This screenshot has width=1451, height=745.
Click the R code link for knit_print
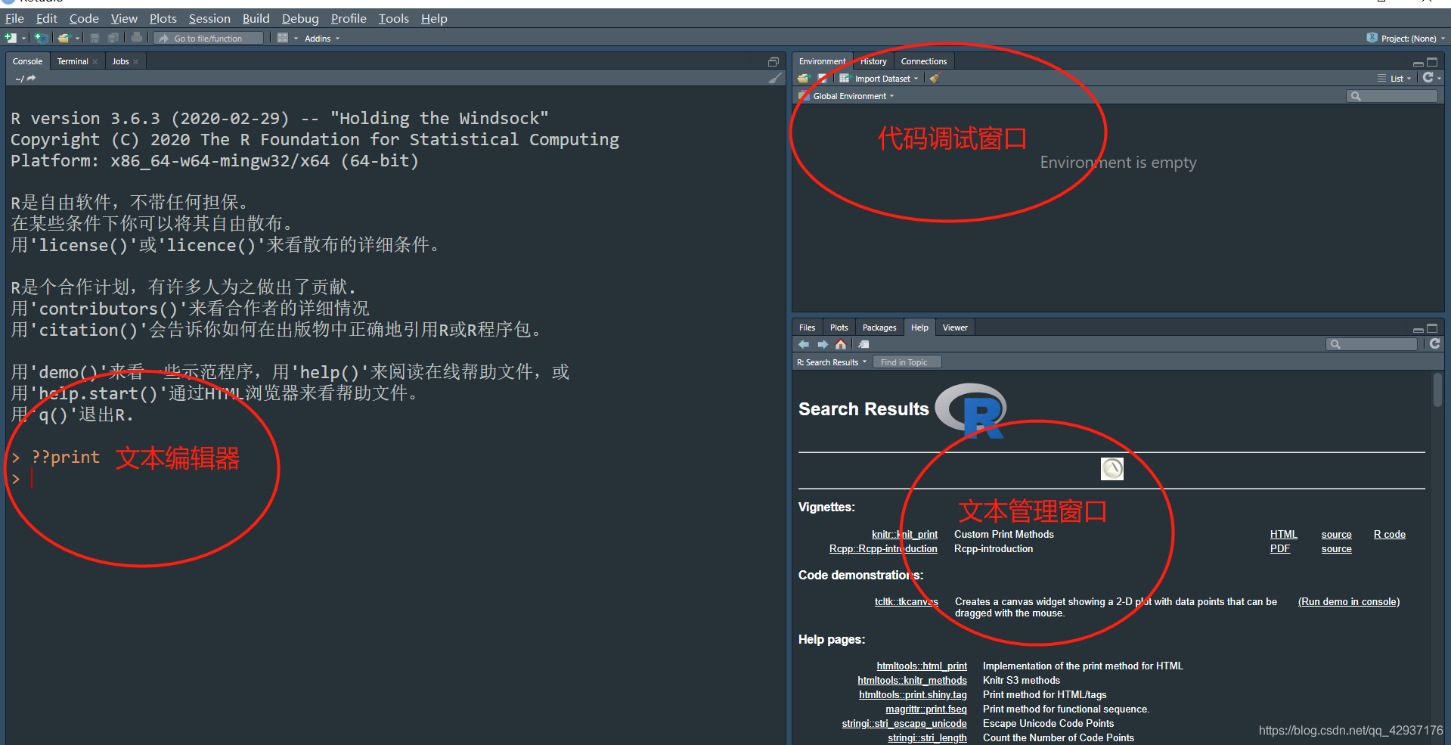(x=1390, y=535)
